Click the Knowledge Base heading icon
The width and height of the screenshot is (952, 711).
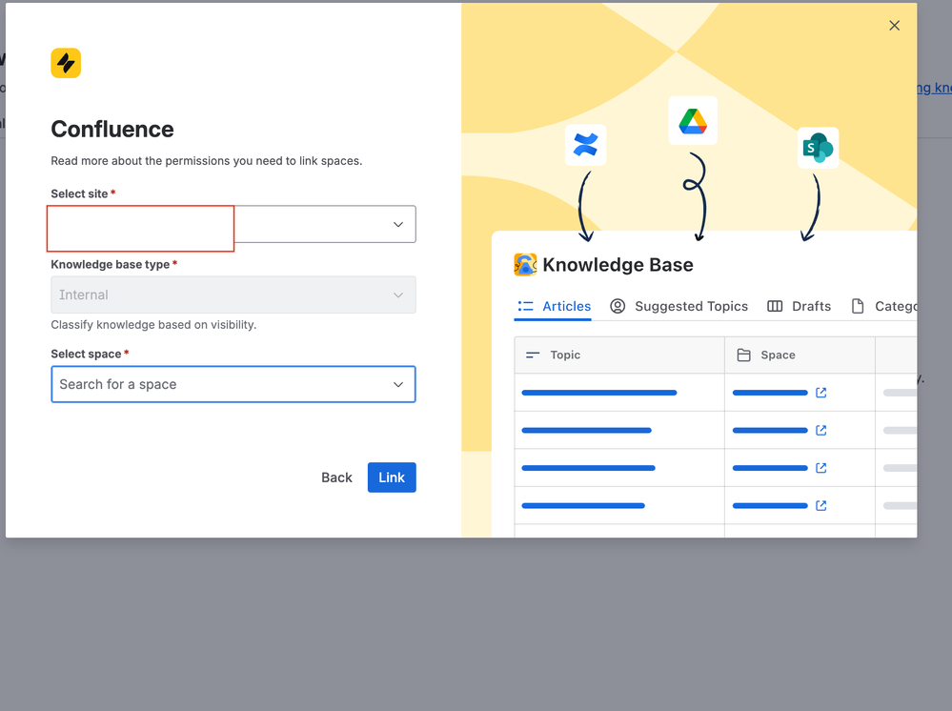tap(525, 265)
